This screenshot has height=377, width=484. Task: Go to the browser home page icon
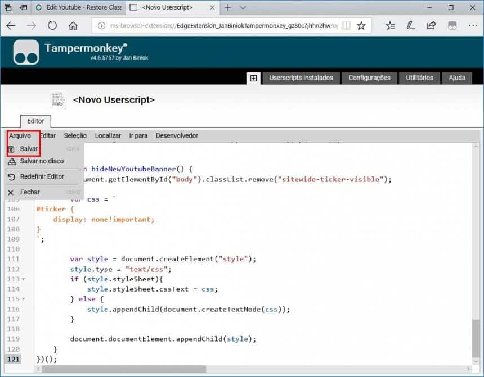(x=73, y=26)
